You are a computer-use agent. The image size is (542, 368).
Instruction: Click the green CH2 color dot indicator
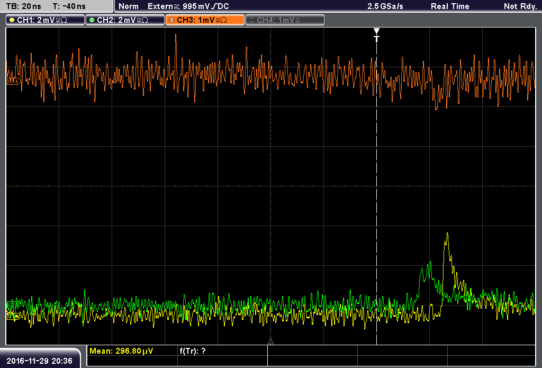(x=92, y=20)
